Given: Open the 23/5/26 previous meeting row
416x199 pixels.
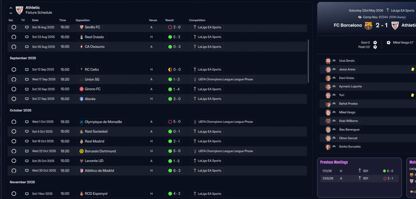Looking at the screenshot, I should (359, 178).
